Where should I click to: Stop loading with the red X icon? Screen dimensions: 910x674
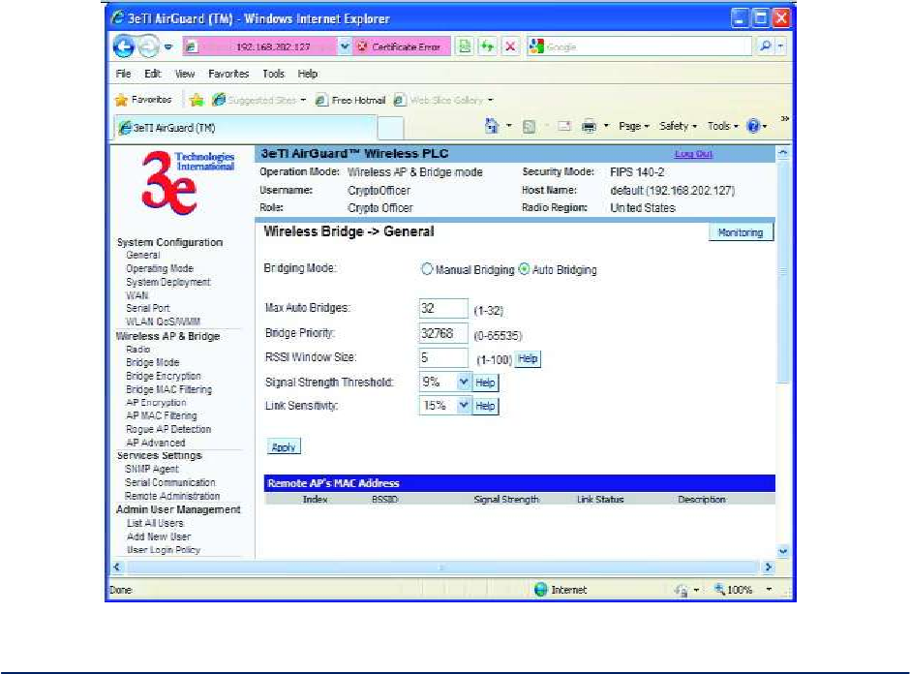(x=510, y=46)
